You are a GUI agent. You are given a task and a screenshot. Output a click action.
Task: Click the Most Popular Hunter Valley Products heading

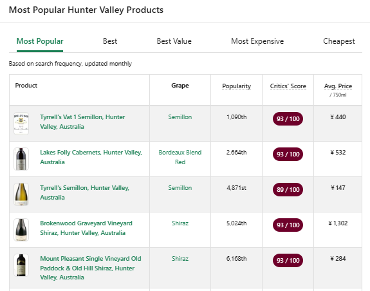[86, 10]
